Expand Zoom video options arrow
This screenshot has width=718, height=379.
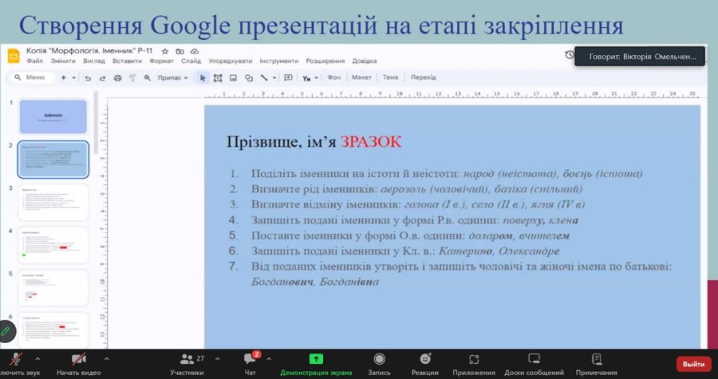107,359
